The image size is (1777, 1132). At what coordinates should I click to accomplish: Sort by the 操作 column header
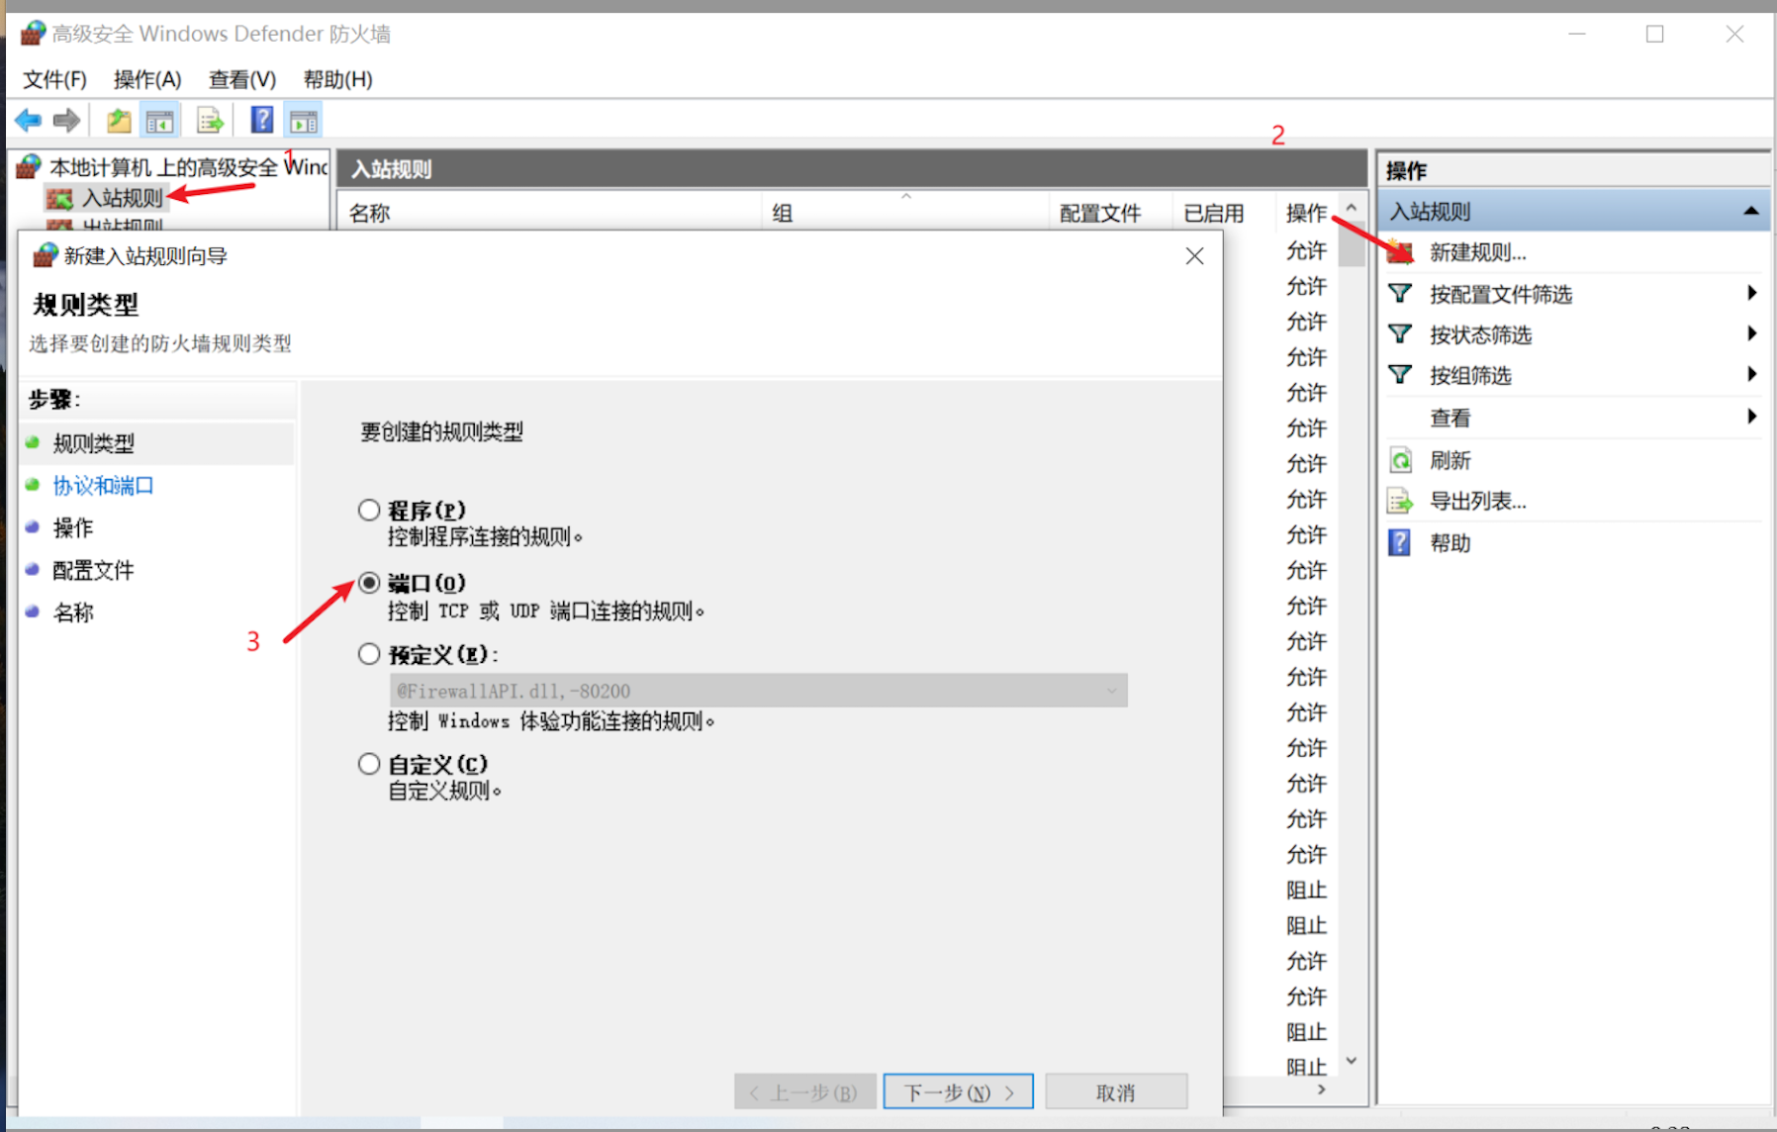1306,213
